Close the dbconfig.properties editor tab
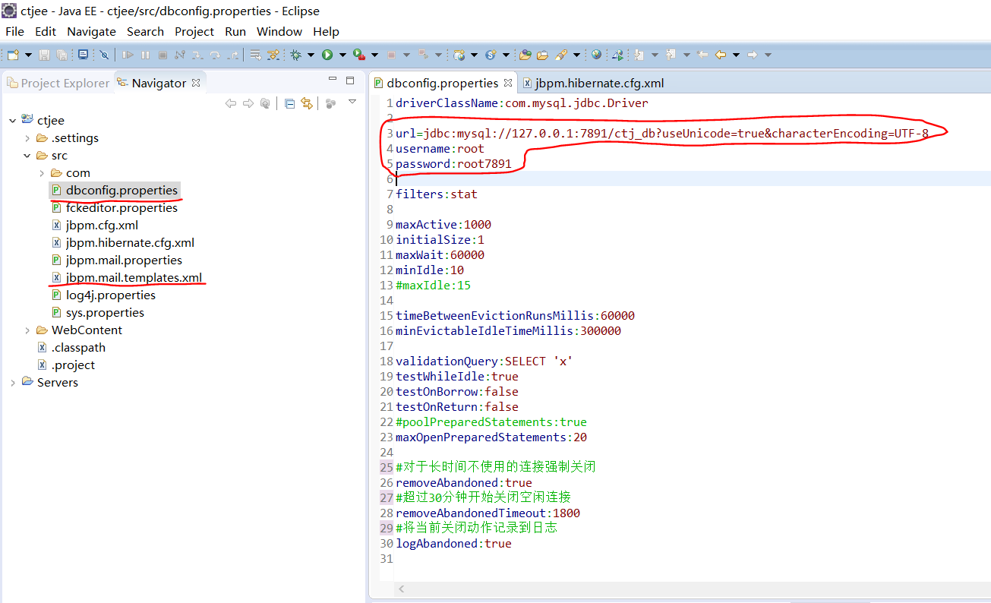991x603 pixels. click(508, 83)
